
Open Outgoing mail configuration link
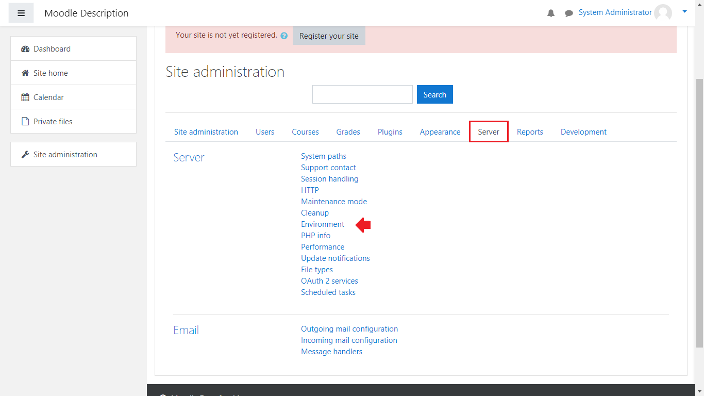pos(349,329)
